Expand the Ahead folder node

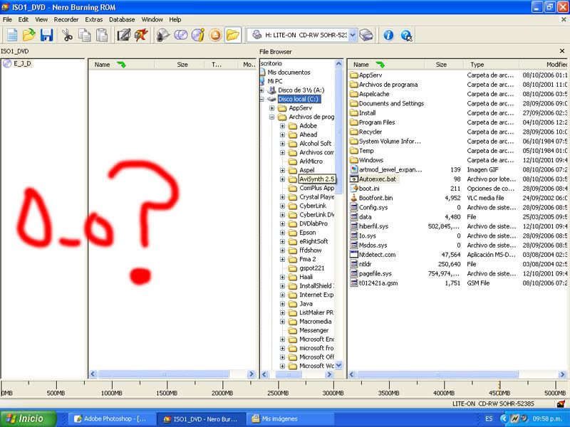click(x=282, y=135)
